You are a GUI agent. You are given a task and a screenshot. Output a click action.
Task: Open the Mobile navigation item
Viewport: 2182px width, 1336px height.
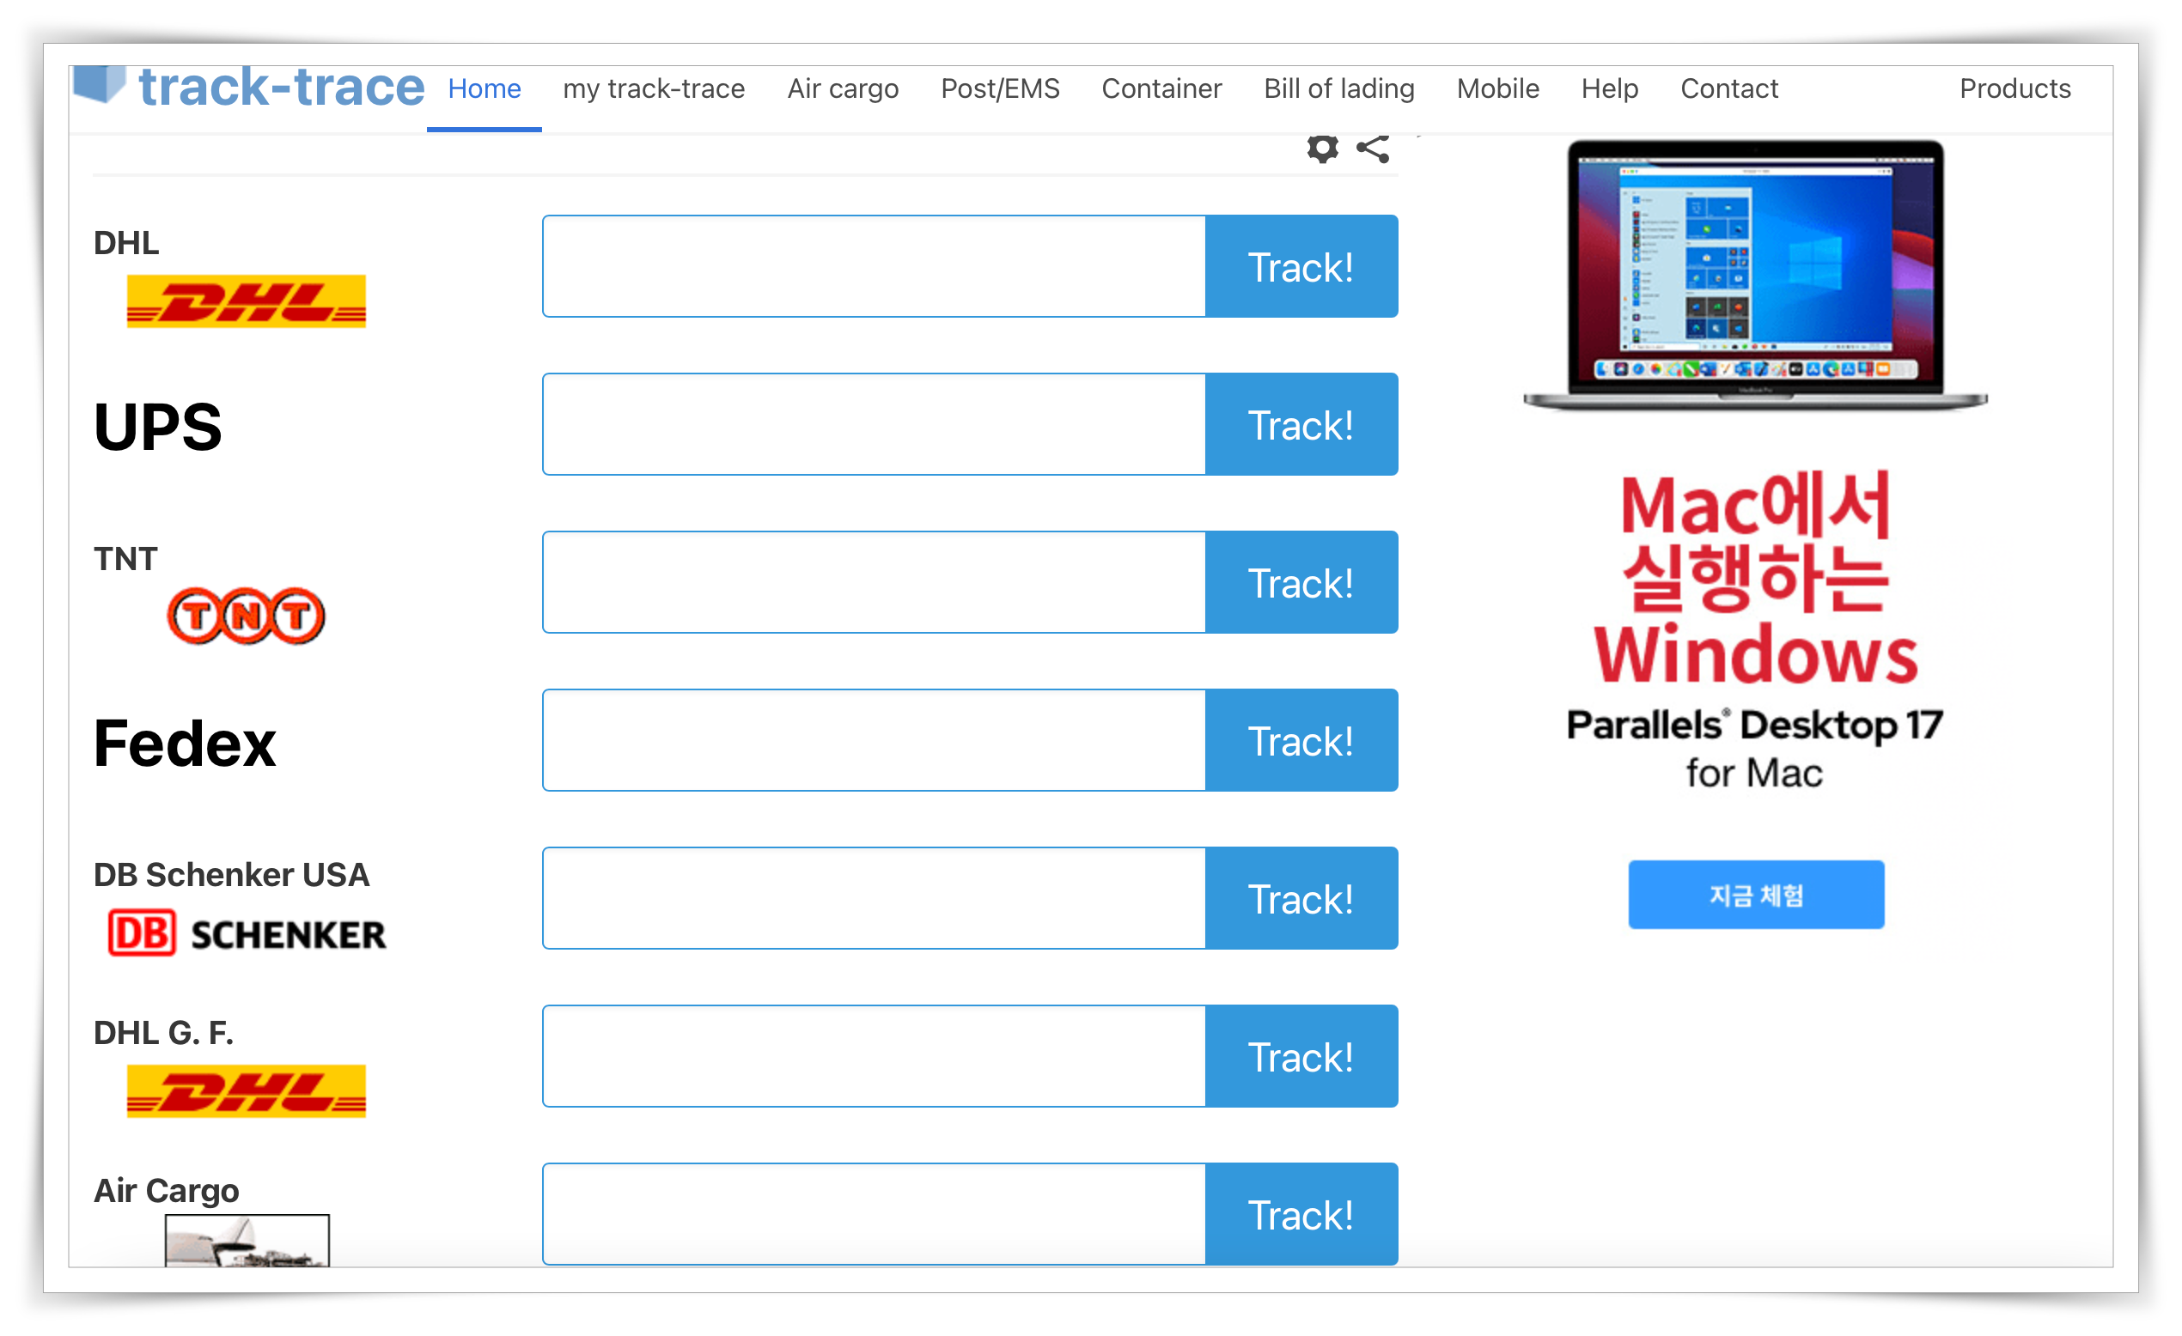(x=1497, y=88)
